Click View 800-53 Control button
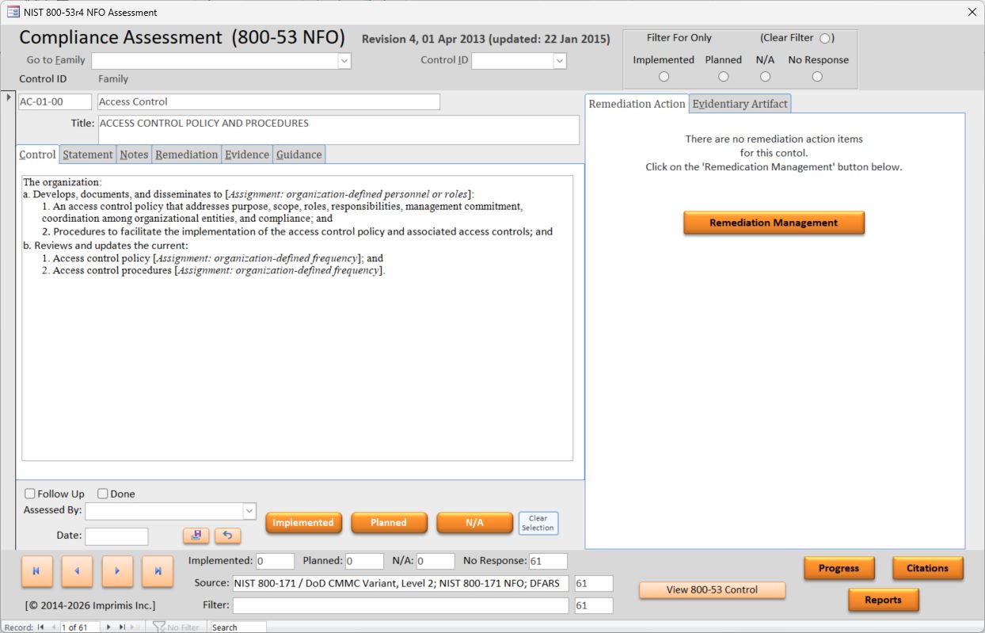Viewport: 985px width, 633px height. click(x=713, y=589)
